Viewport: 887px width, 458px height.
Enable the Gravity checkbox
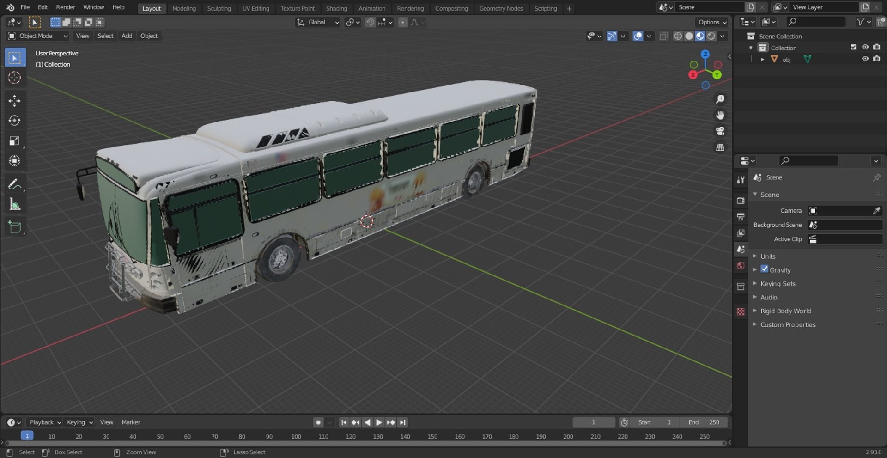pyautogui.click(x=765, y=269)
